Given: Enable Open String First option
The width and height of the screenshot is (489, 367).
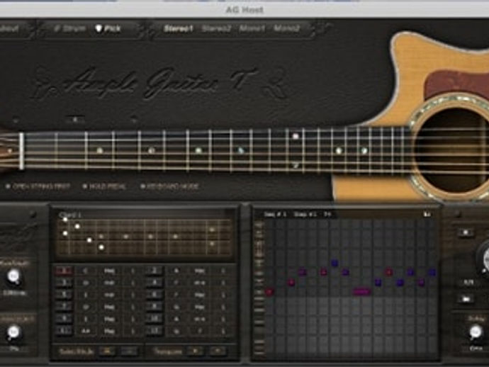Looking at the screenshot, I should (38, 186).
